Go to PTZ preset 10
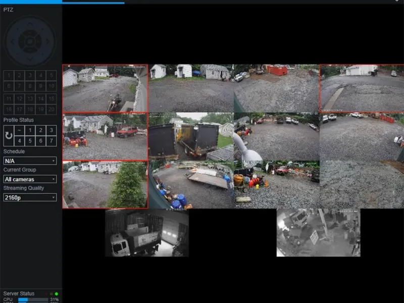The height and width of the screenshot is (303, 404). click(52, 86)
